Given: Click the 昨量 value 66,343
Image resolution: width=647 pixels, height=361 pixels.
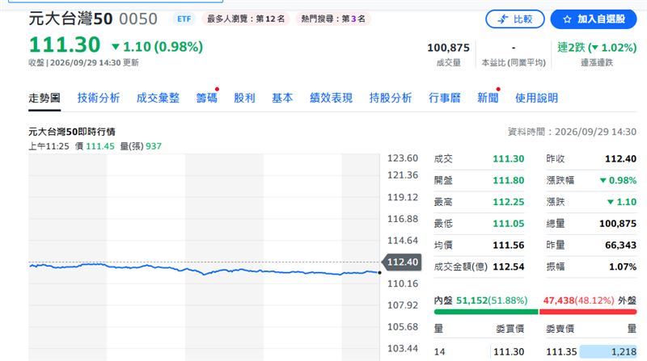Looking at the screenshot, I should pos(620,246).
